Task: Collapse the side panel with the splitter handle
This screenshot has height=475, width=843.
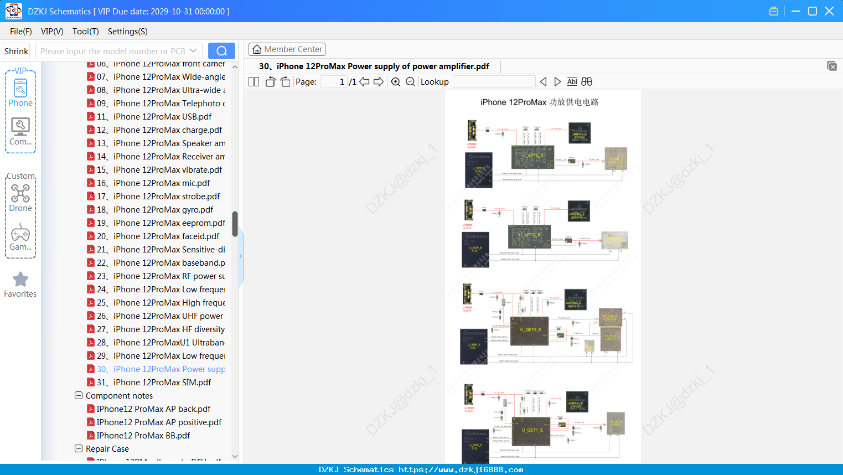Action: [241, 256]
